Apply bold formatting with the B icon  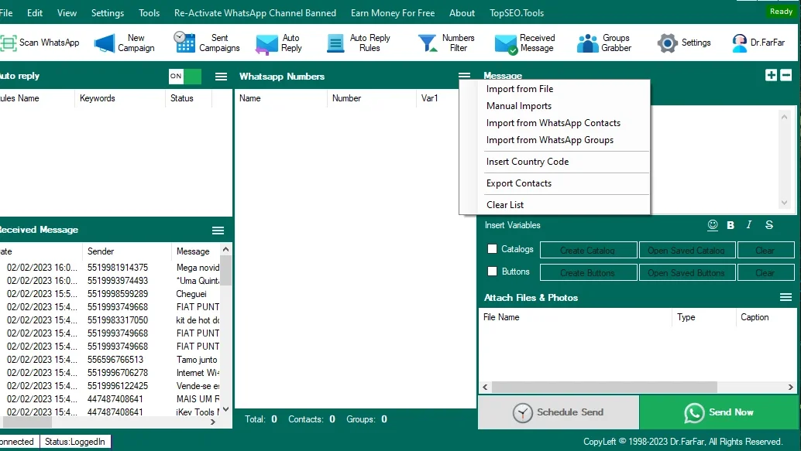(x=731, y=225)
